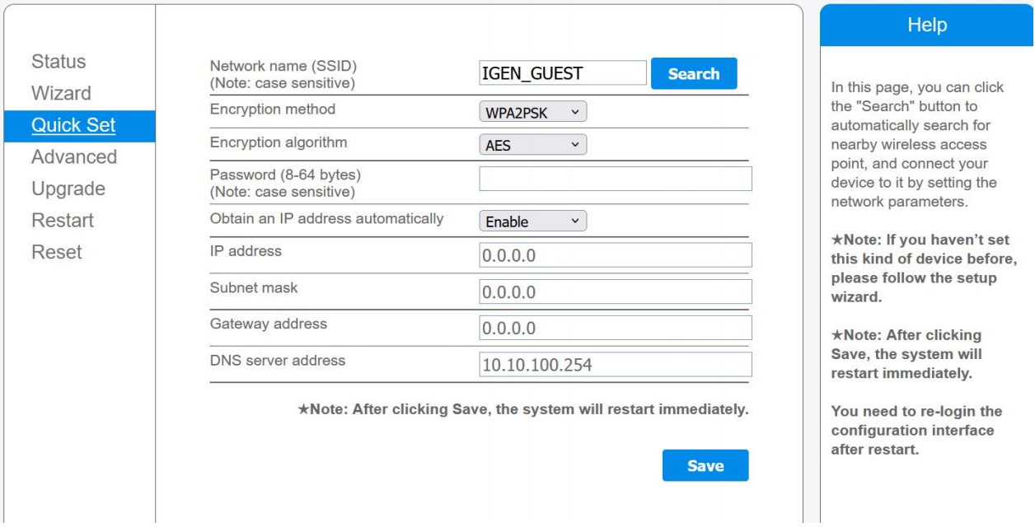
Task: Click the Network name SSID field
Action: (563, 73)
